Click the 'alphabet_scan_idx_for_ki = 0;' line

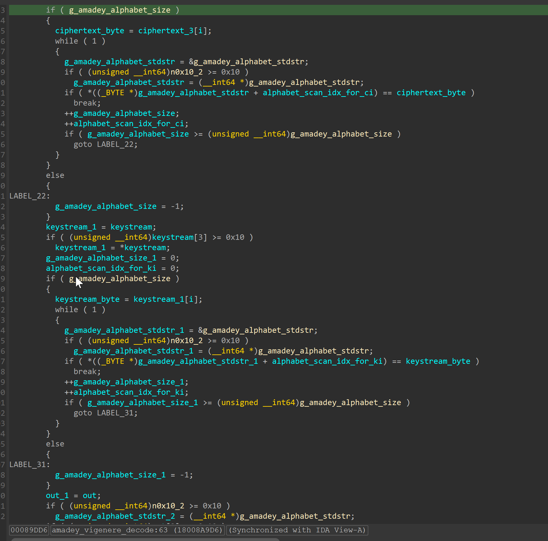click(x=112, y=268)
